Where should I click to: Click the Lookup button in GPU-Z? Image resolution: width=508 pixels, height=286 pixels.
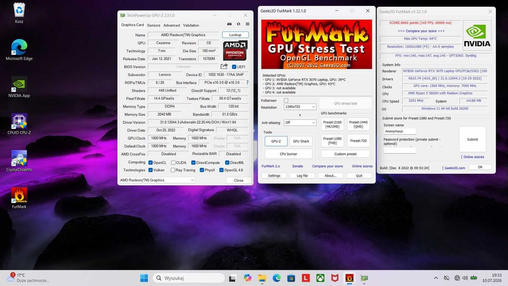tap(235, 35)
